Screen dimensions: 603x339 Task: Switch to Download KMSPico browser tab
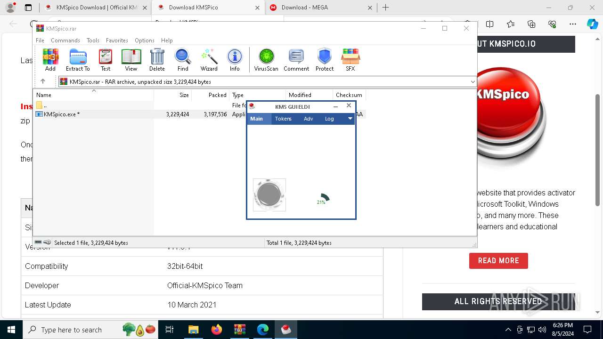(x=209, y=8)
